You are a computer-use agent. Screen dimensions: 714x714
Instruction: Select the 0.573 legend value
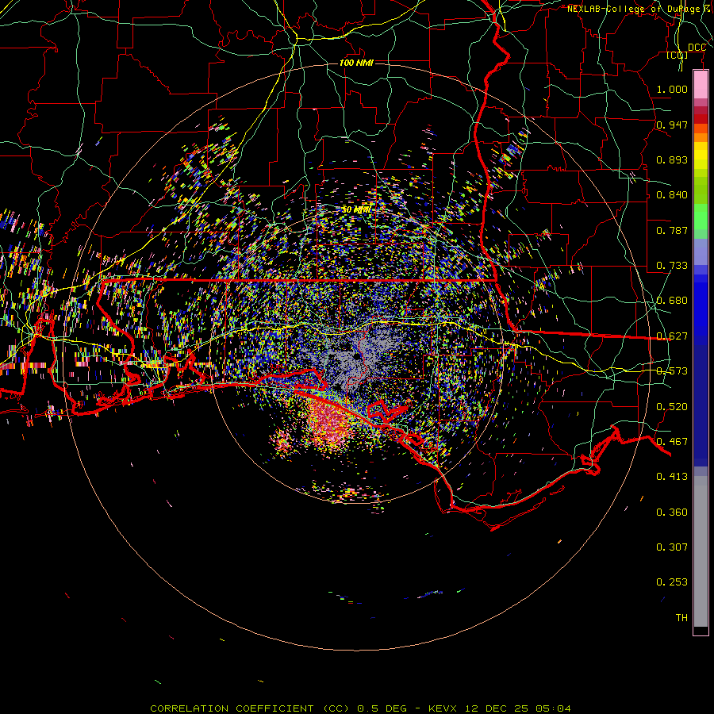point(672,371)
